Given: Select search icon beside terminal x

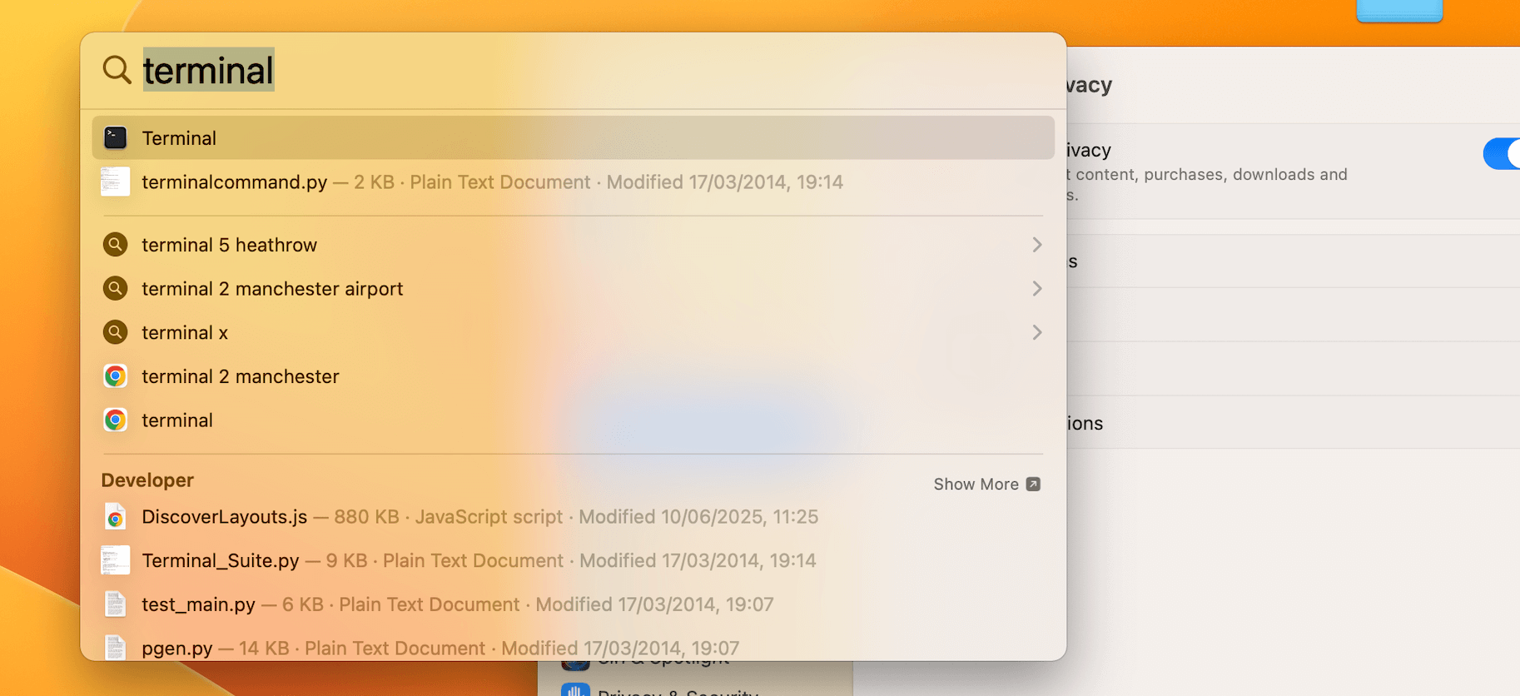Looking at the screenshot, I should [x=115, y=332].
